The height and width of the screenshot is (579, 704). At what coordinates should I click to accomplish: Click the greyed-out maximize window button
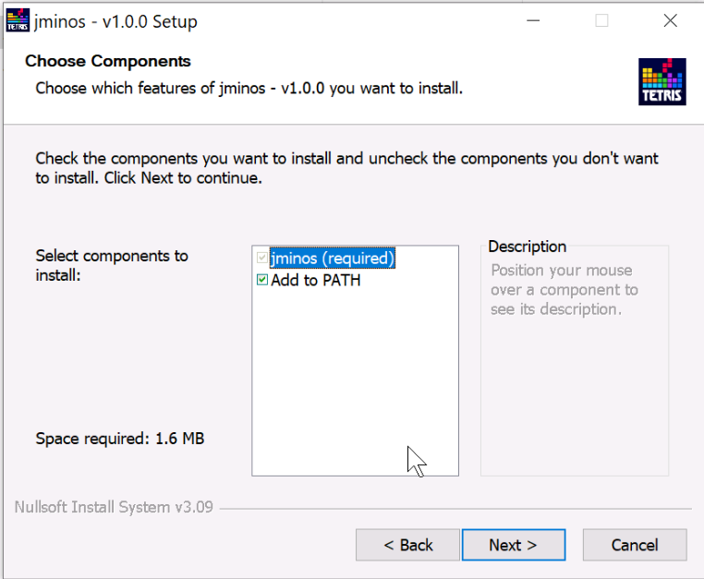point(601,20)
